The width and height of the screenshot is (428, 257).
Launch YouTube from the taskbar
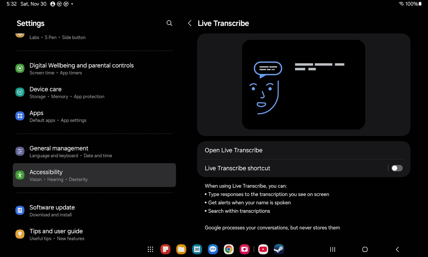pyautogui.click(x=263, y=249)
